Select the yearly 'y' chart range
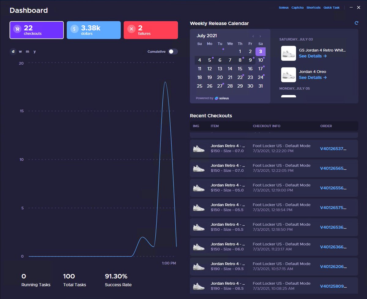This screenshot has height=299, width=367. click(35, 52)
